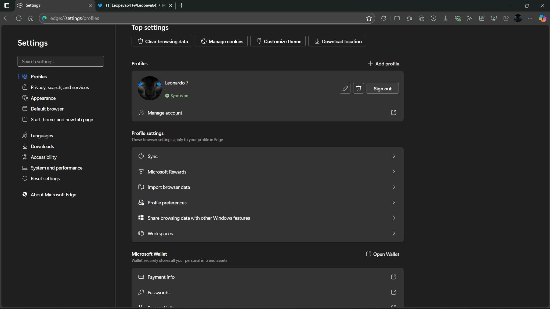Click Profiles in the left sidebar
The image size is (550, 309).
click(38, 76)
